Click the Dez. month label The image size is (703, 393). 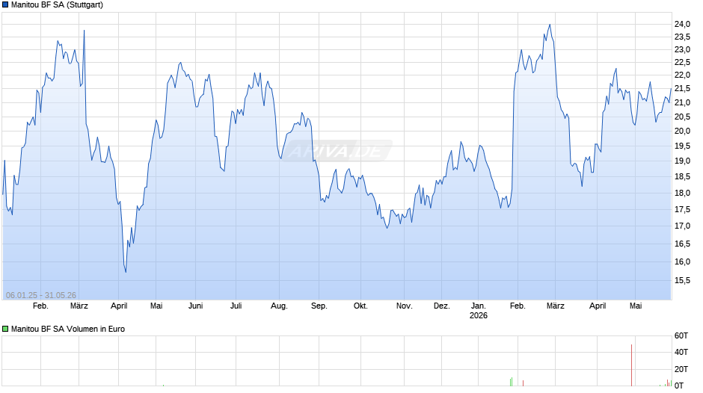tap(441, 306)
